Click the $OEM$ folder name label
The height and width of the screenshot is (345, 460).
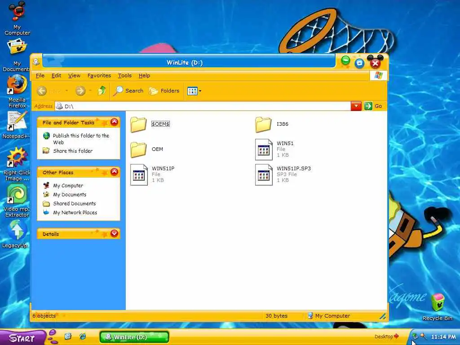point(160,124)
